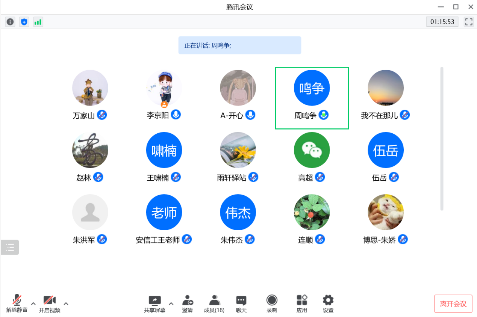Screen dimensions: 477x317
Task: Toggle the left side list panel
Action: (10, 247)
